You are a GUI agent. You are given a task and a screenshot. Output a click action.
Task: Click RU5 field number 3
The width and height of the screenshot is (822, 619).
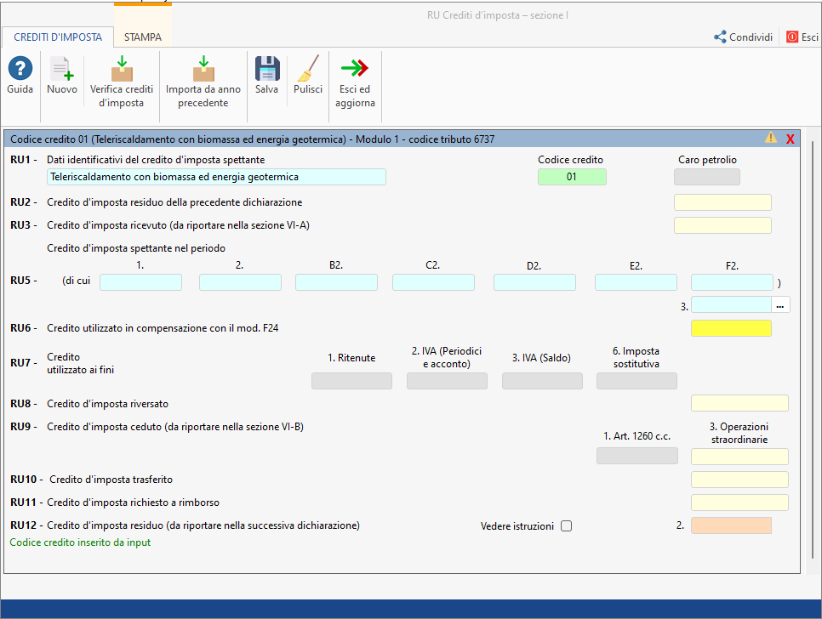click(x=731, y=304)
